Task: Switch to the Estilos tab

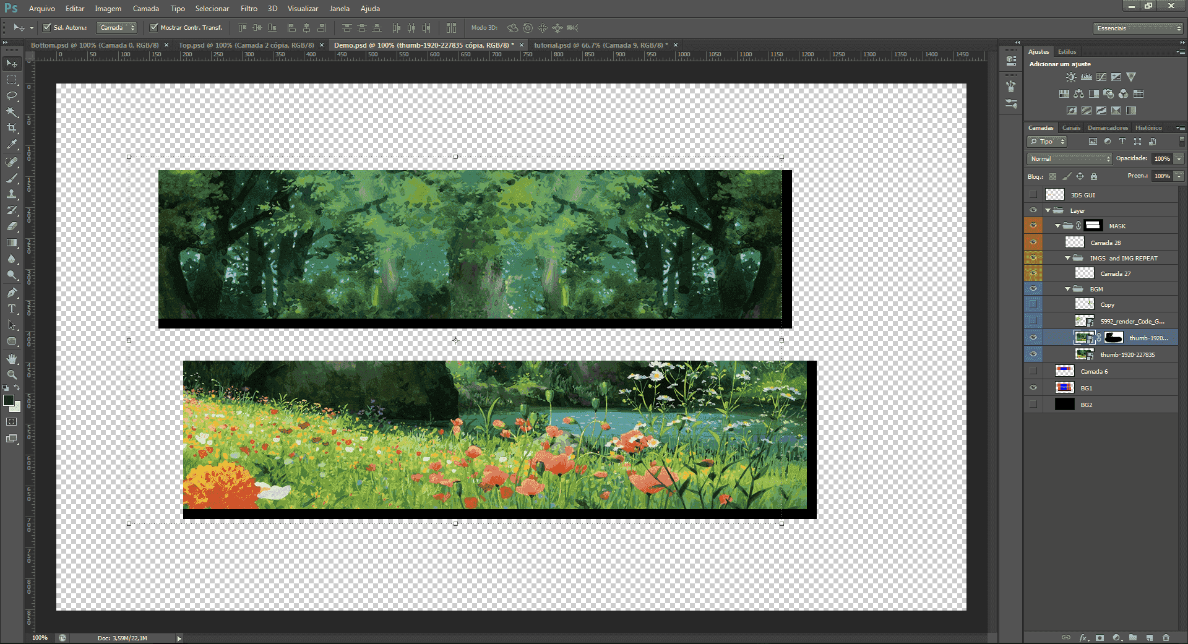Action: [1067, 52]
